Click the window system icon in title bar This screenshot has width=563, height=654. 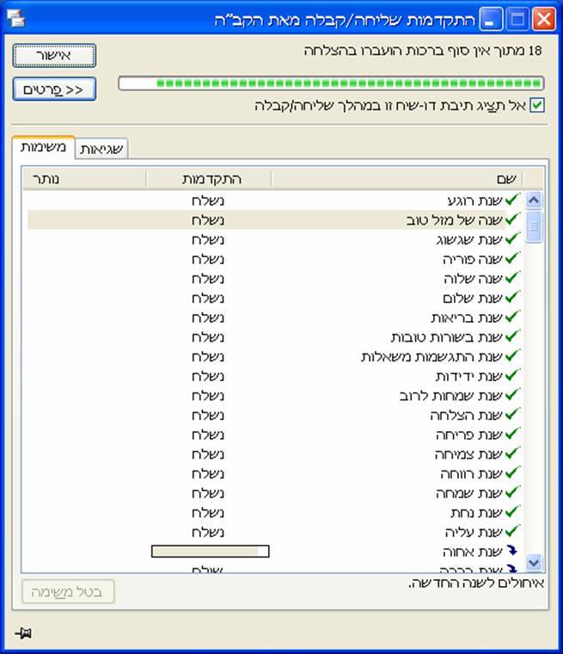(x=15, y=18)
